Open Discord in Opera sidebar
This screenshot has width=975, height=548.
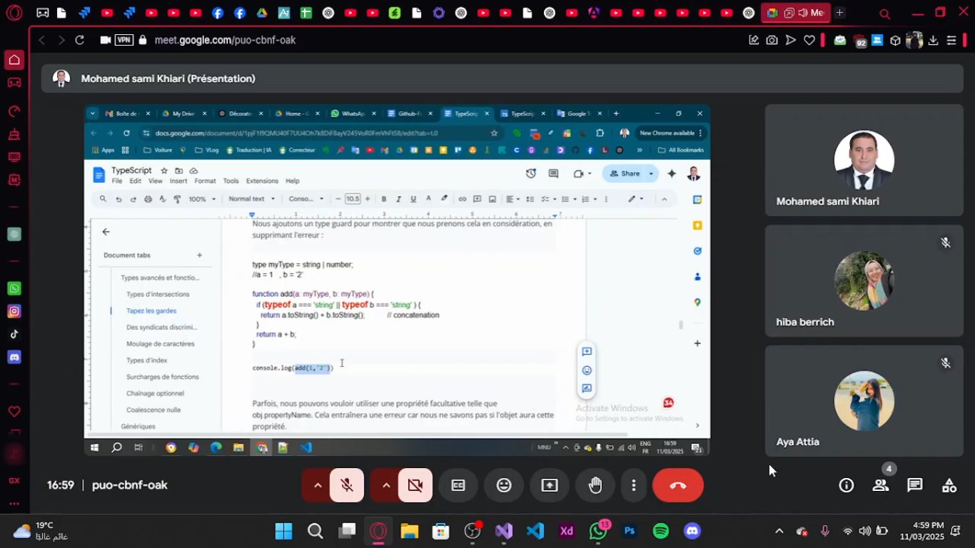pos(14,357)
